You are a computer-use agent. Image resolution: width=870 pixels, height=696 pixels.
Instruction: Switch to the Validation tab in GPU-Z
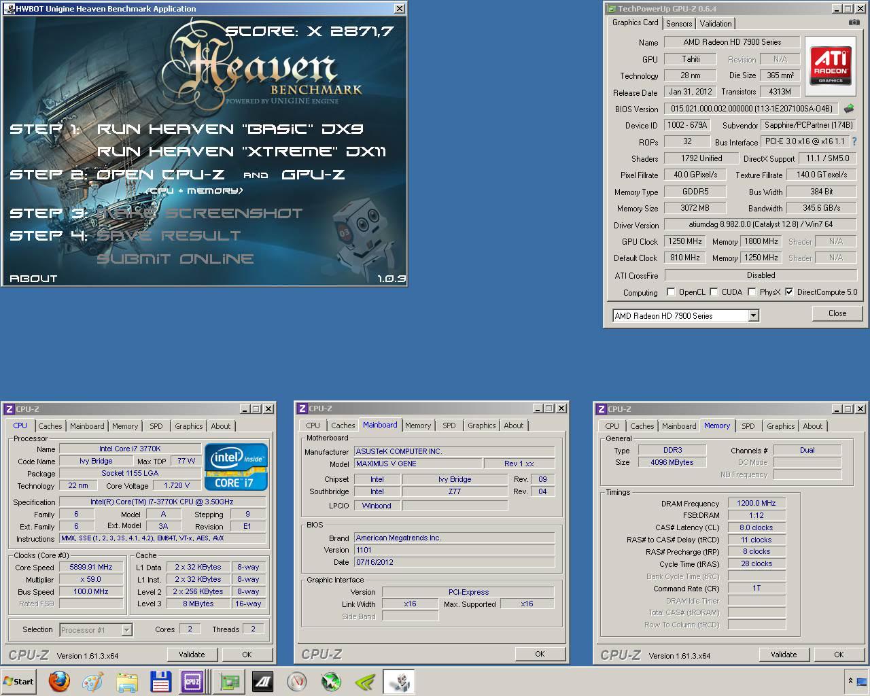coord(716,23)
